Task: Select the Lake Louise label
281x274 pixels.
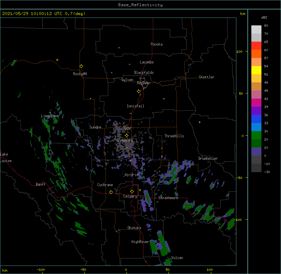Action: tap(6, 158)
